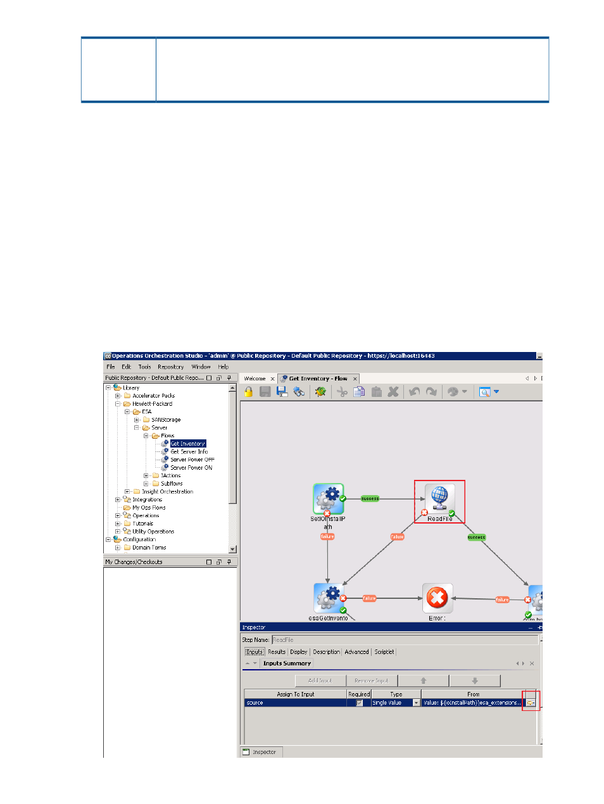
Task: Click the yellow arrow button in source row
Action: (x=531, y=703)
